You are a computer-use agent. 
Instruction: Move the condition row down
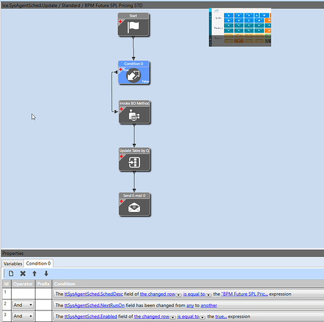click(x=46, y=274)
